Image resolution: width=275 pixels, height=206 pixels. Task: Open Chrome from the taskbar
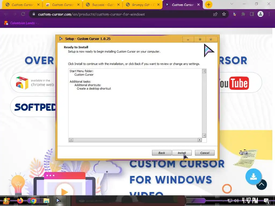click(33, 201)
